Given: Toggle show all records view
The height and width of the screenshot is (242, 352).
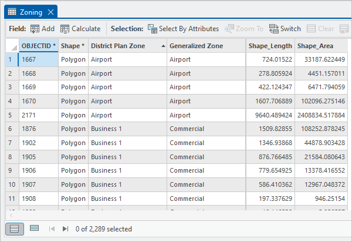Looking at the screenshot, I should (x=15, y=229).
